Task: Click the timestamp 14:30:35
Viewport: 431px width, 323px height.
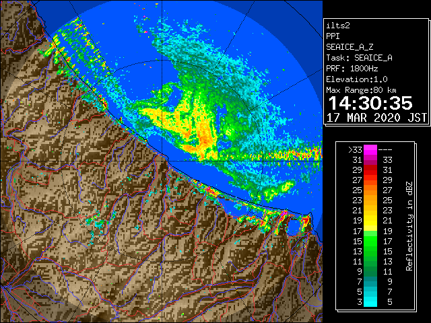Action: pyautogui.click(x=370, y=103)
